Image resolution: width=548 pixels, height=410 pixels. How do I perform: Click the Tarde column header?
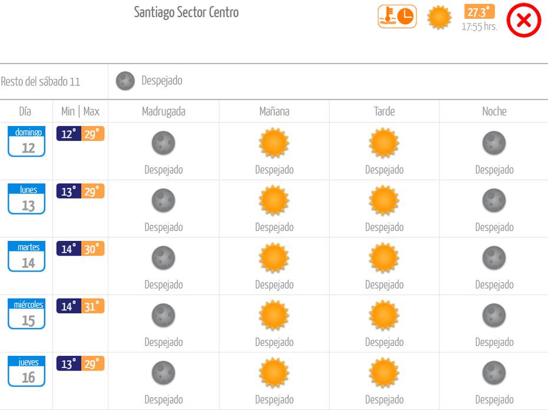point(384,111)
